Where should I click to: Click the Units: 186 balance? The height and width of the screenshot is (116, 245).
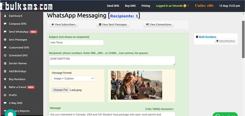204,6
